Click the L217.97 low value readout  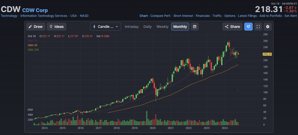point(73,36)
